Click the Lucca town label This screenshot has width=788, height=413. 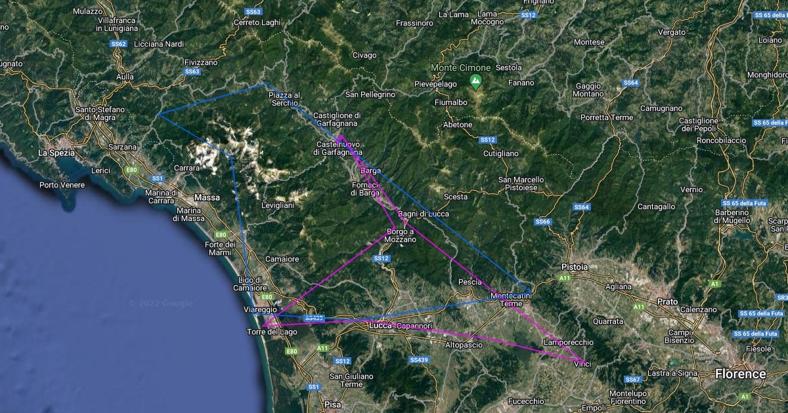pos(380,326)
